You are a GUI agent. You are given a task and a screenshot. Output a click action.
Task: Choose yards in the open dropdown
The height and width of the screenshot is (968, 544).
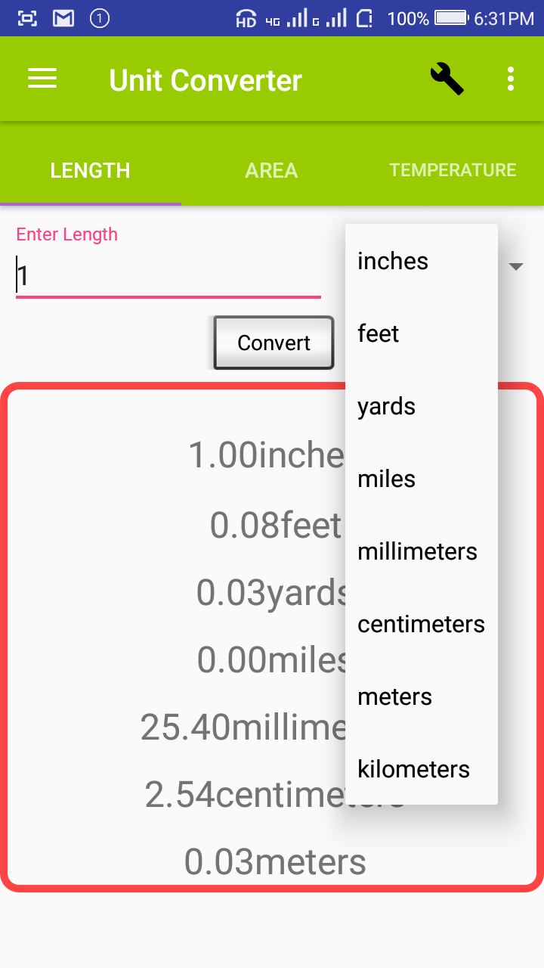pos(386,406)
